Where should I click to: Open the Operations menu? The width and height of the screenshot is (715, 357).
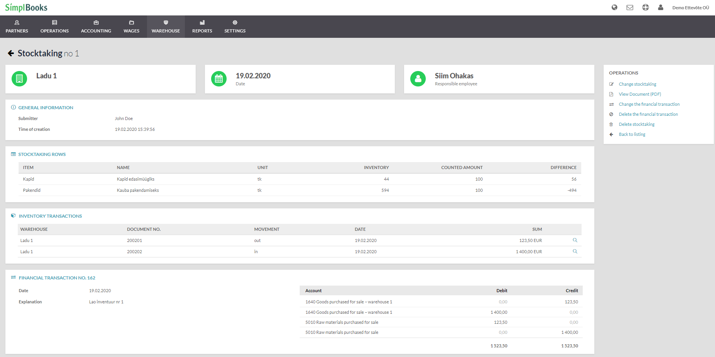click(x=55, y=27)
